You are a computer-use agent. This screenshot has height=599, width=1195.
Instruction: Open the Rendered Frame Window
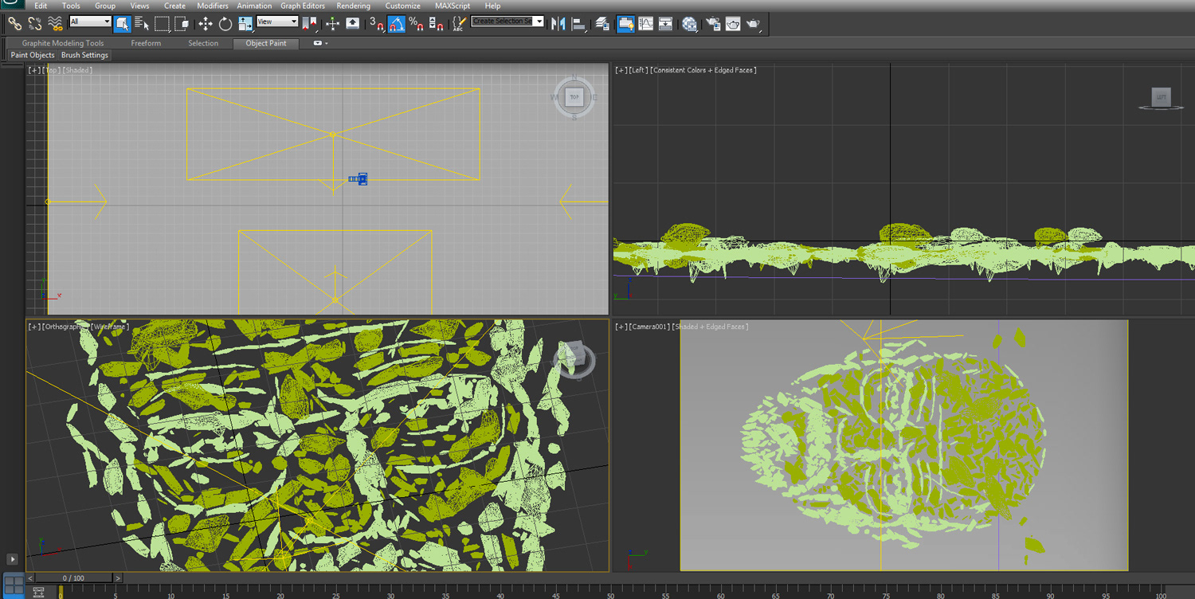[x=733, y=24]
